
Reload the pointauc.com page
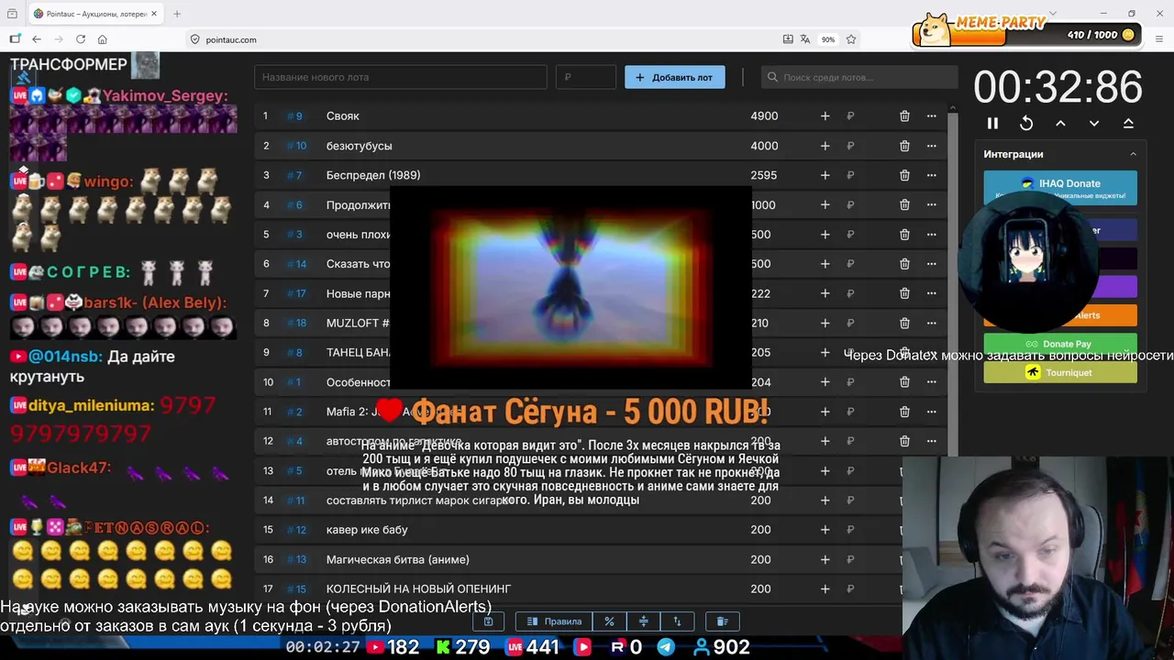tap(81, 39)
